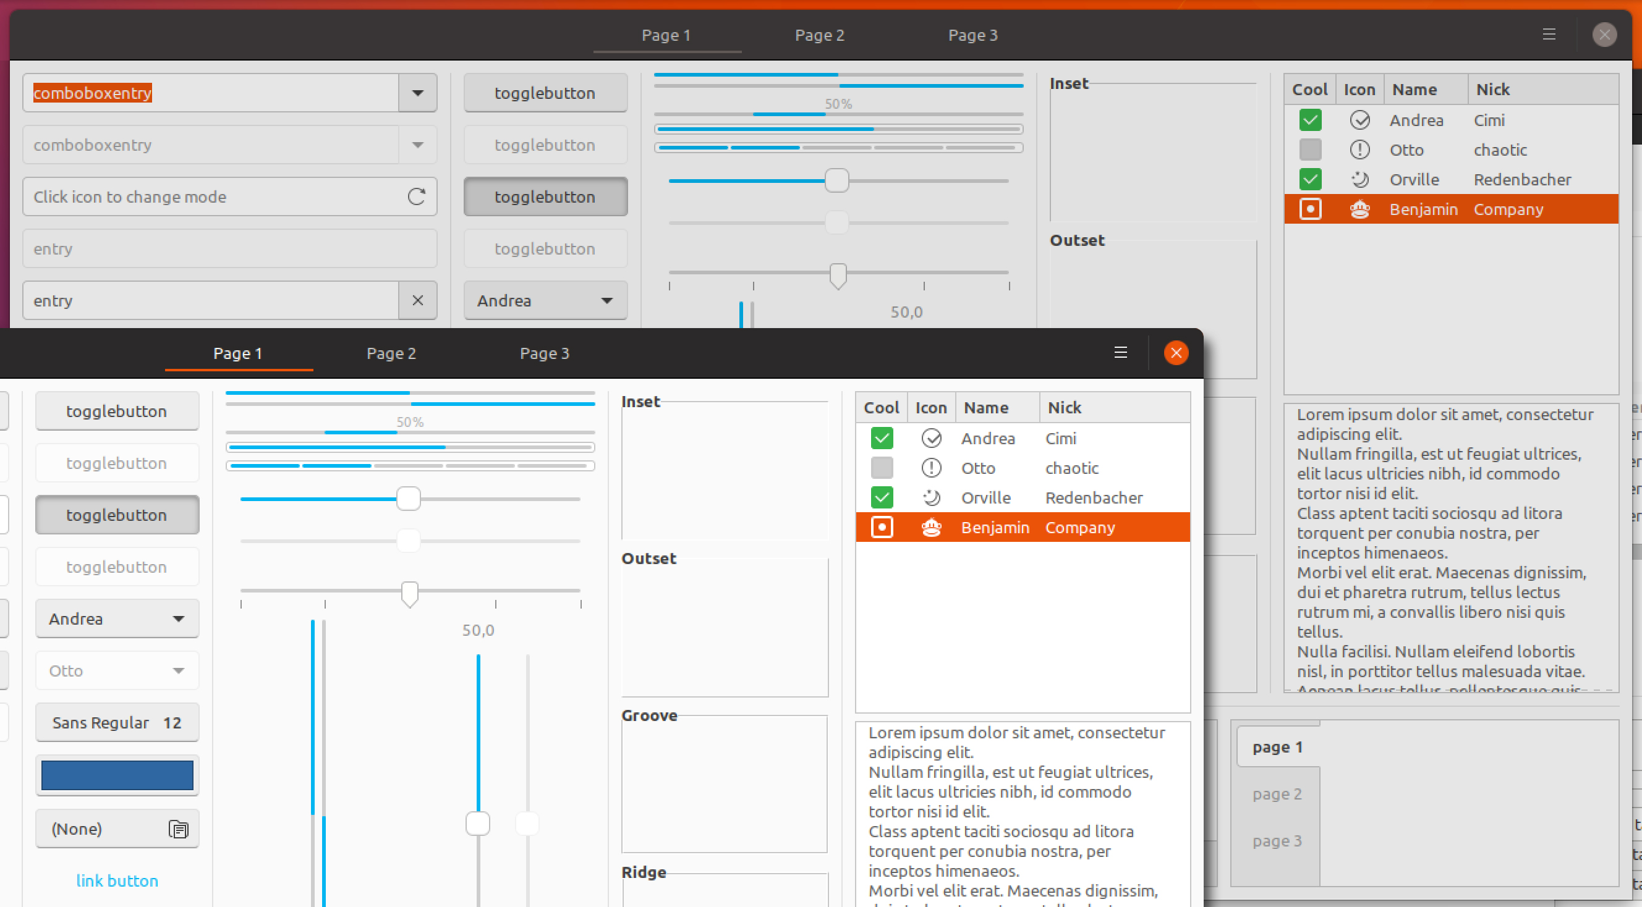
Task: Uncheck Andrea's Cool checkbox in front window
Action: [882, 438]
